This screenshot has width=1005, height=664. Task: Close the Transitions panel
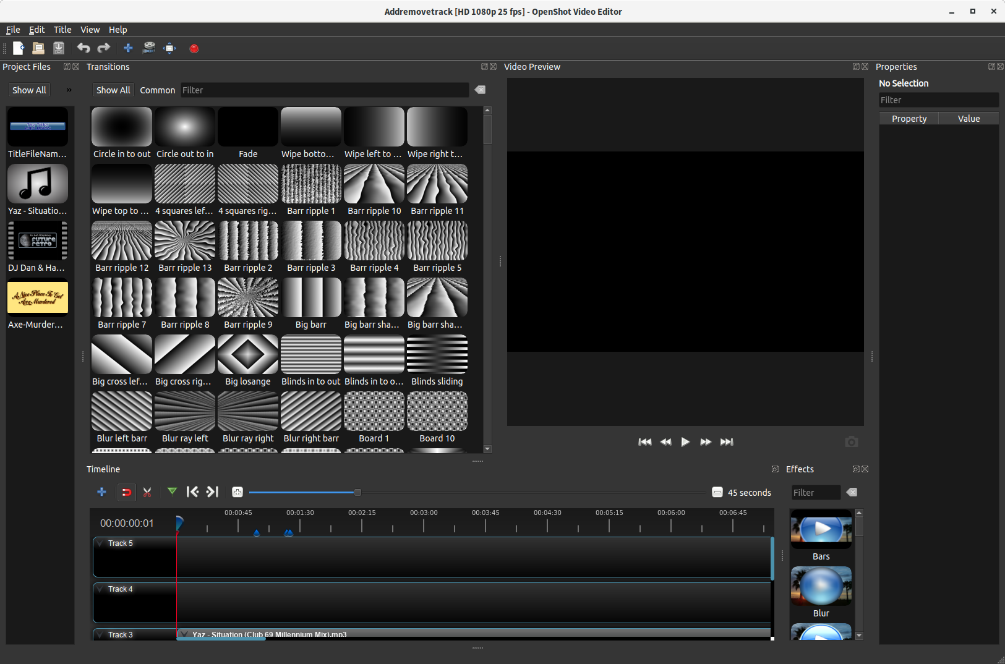(494, 67)
